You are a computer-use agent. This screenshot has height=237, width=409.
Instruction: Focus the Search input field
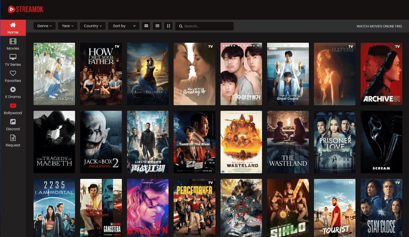tap(204, 26)
